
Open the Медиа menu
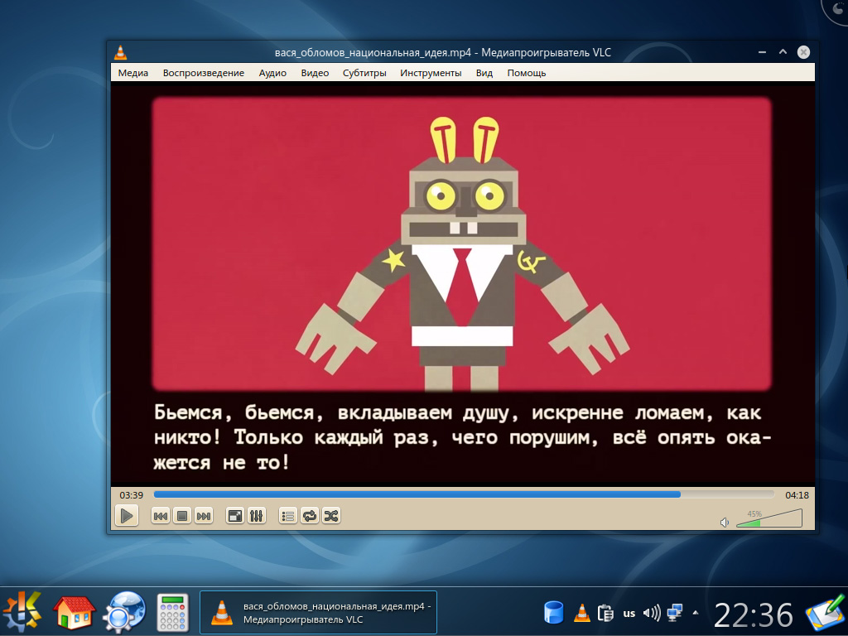(x=133, y=73)
